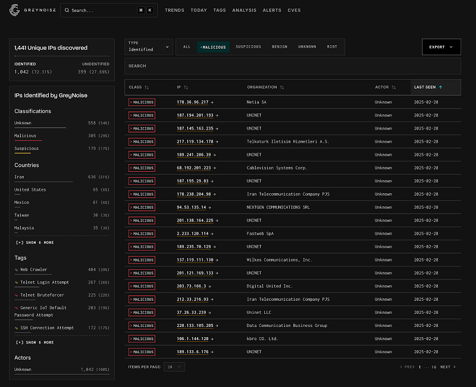Go to page 16 in pagination
Viewport: 476px width, 387px height.
[434, 367]
